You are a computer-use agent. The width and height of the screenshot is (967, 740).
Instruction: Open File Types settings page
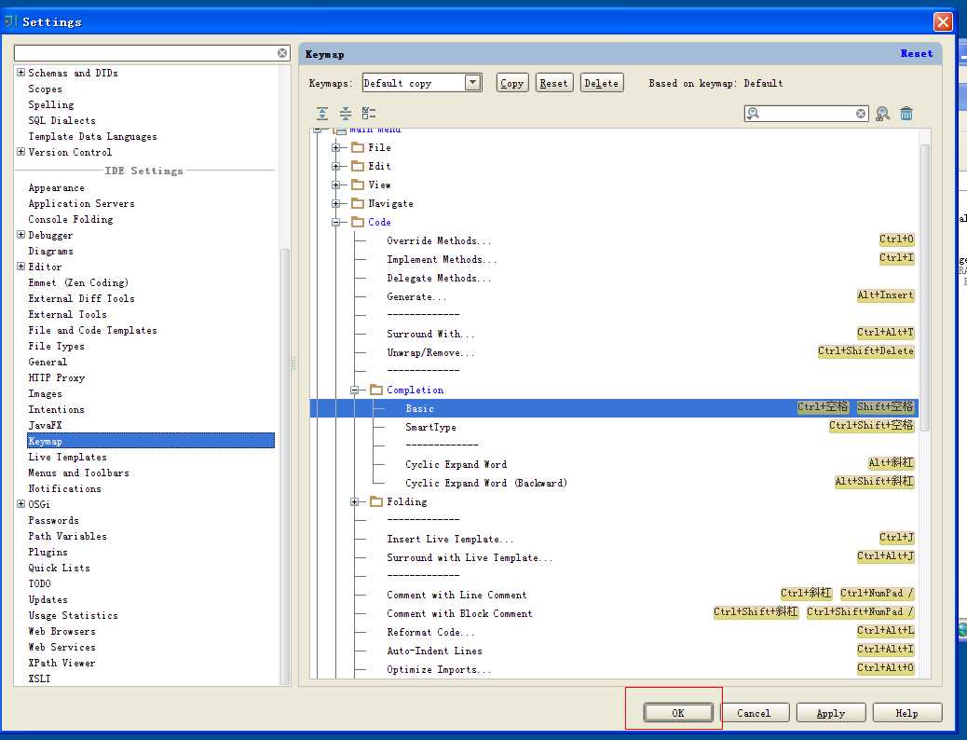point(56,346)
